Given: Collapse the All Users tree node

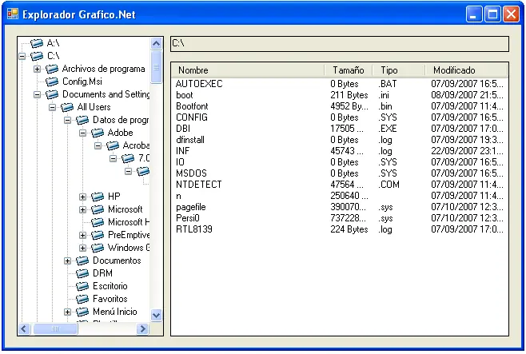Looking at the screenshot, I should (53, 107).
